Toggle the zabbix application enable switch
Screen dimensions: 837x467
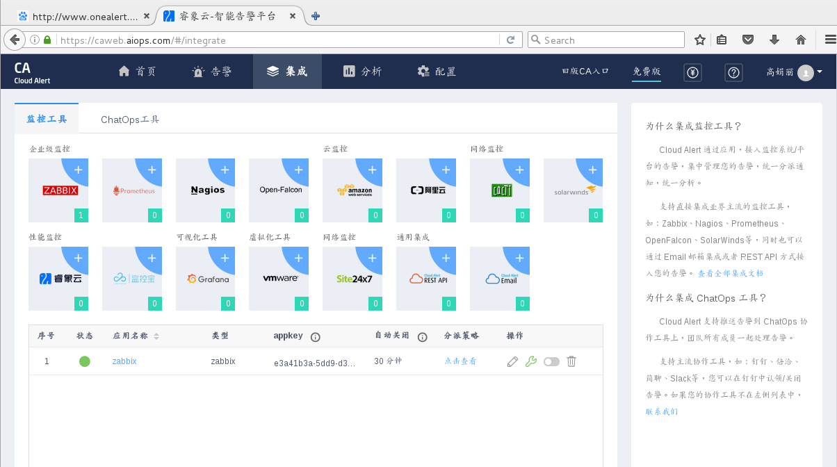tap(551, 361)
